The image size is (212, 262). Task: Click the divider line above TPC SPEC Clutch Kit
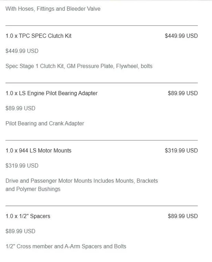click(x=102, y=25)
